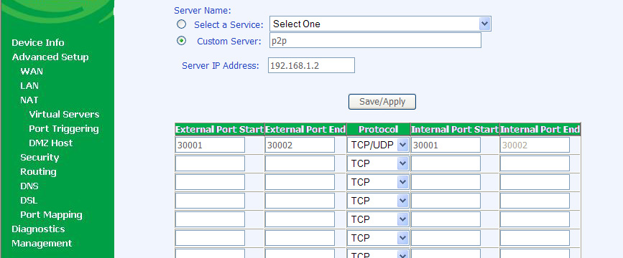Click fifth row Internal Port Start field
This screenshot has width=623, height=258.
446,219
